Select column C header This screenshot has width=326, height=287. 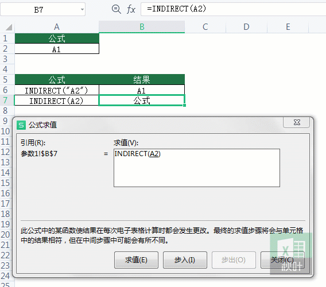pyautogui.click(x=205, y=27)
